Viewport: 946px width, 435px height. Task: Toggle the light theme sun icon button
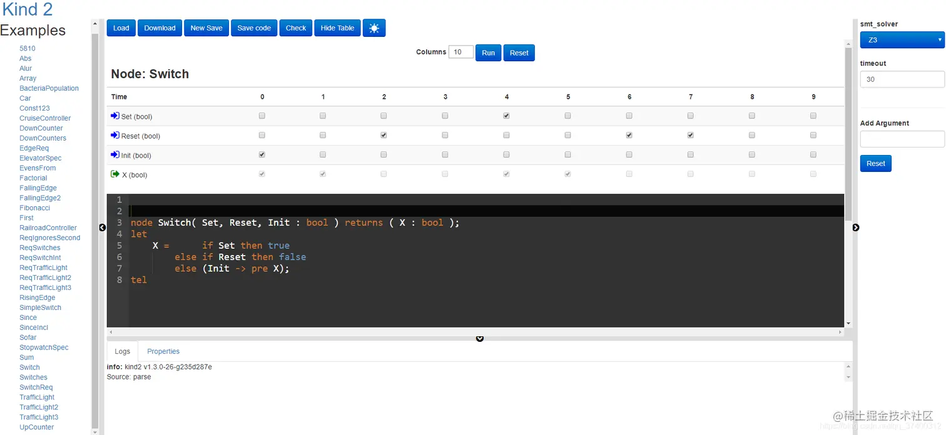coord(374,28)
